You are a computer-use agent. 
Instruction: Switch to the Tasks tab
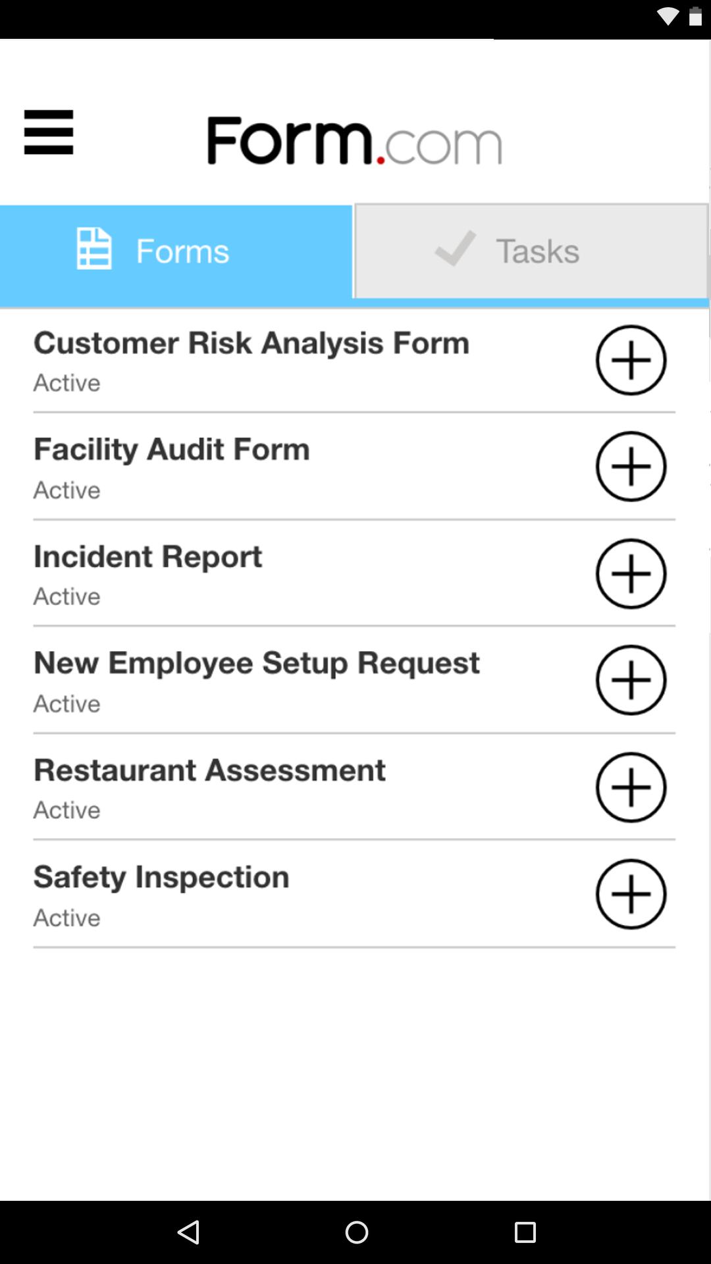(x=531, y=251)
